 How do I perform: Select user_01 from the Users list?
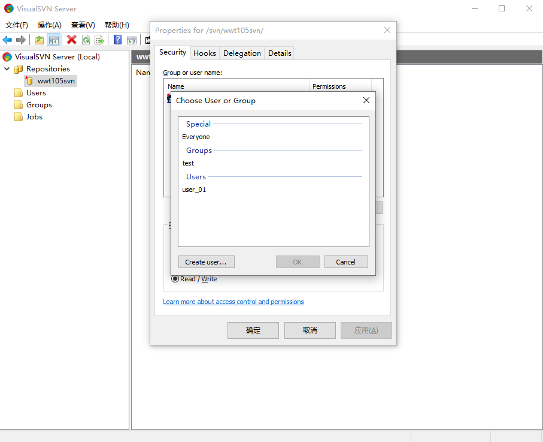(x=194, y=190)
